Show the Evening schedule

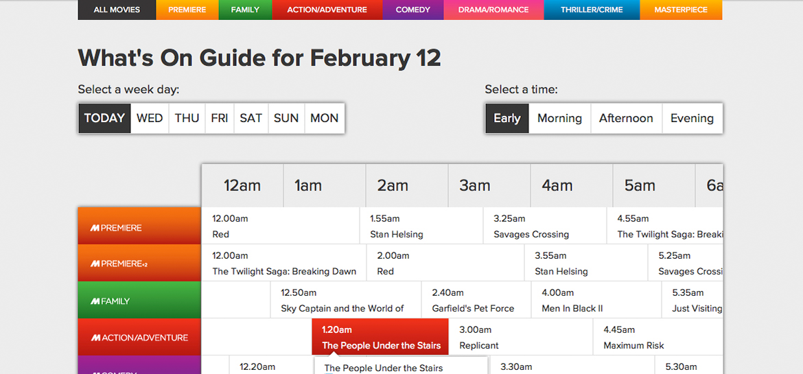pos(692,118)
